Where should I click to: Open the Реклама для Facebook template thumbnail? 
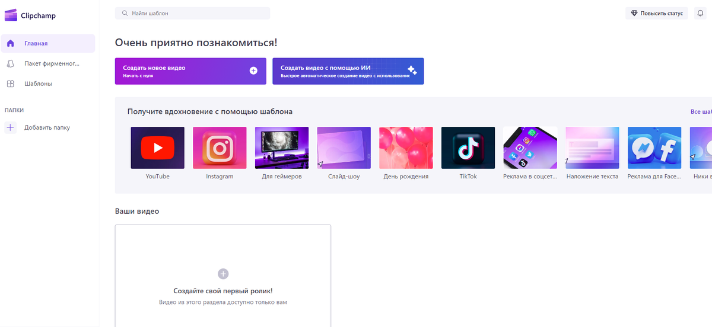pyautogui.click(x=654, y=148)
